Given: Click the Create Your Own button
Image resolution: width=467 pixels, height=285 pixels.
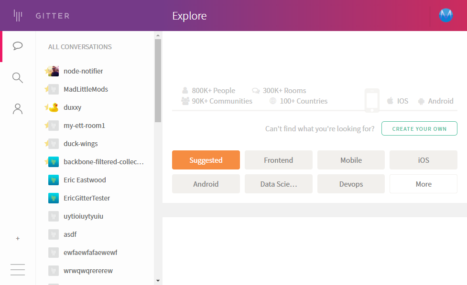Looking at the screenshot, I should pos(419,128).
